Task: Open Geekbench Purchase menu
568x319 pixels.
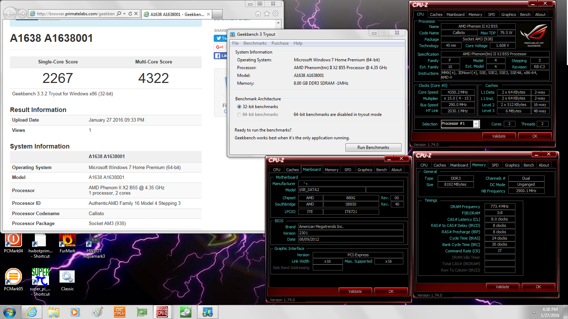Action: click(280, 43)
